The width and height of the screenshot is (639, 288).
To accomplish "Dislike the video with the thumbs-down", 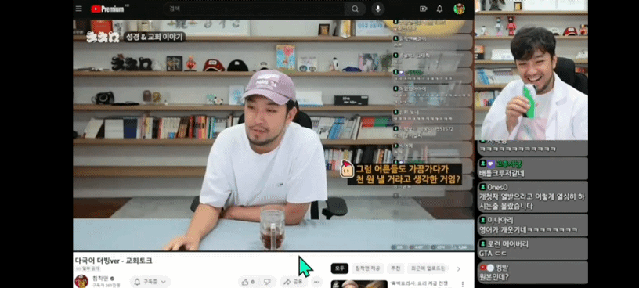I will coord(267,282).
